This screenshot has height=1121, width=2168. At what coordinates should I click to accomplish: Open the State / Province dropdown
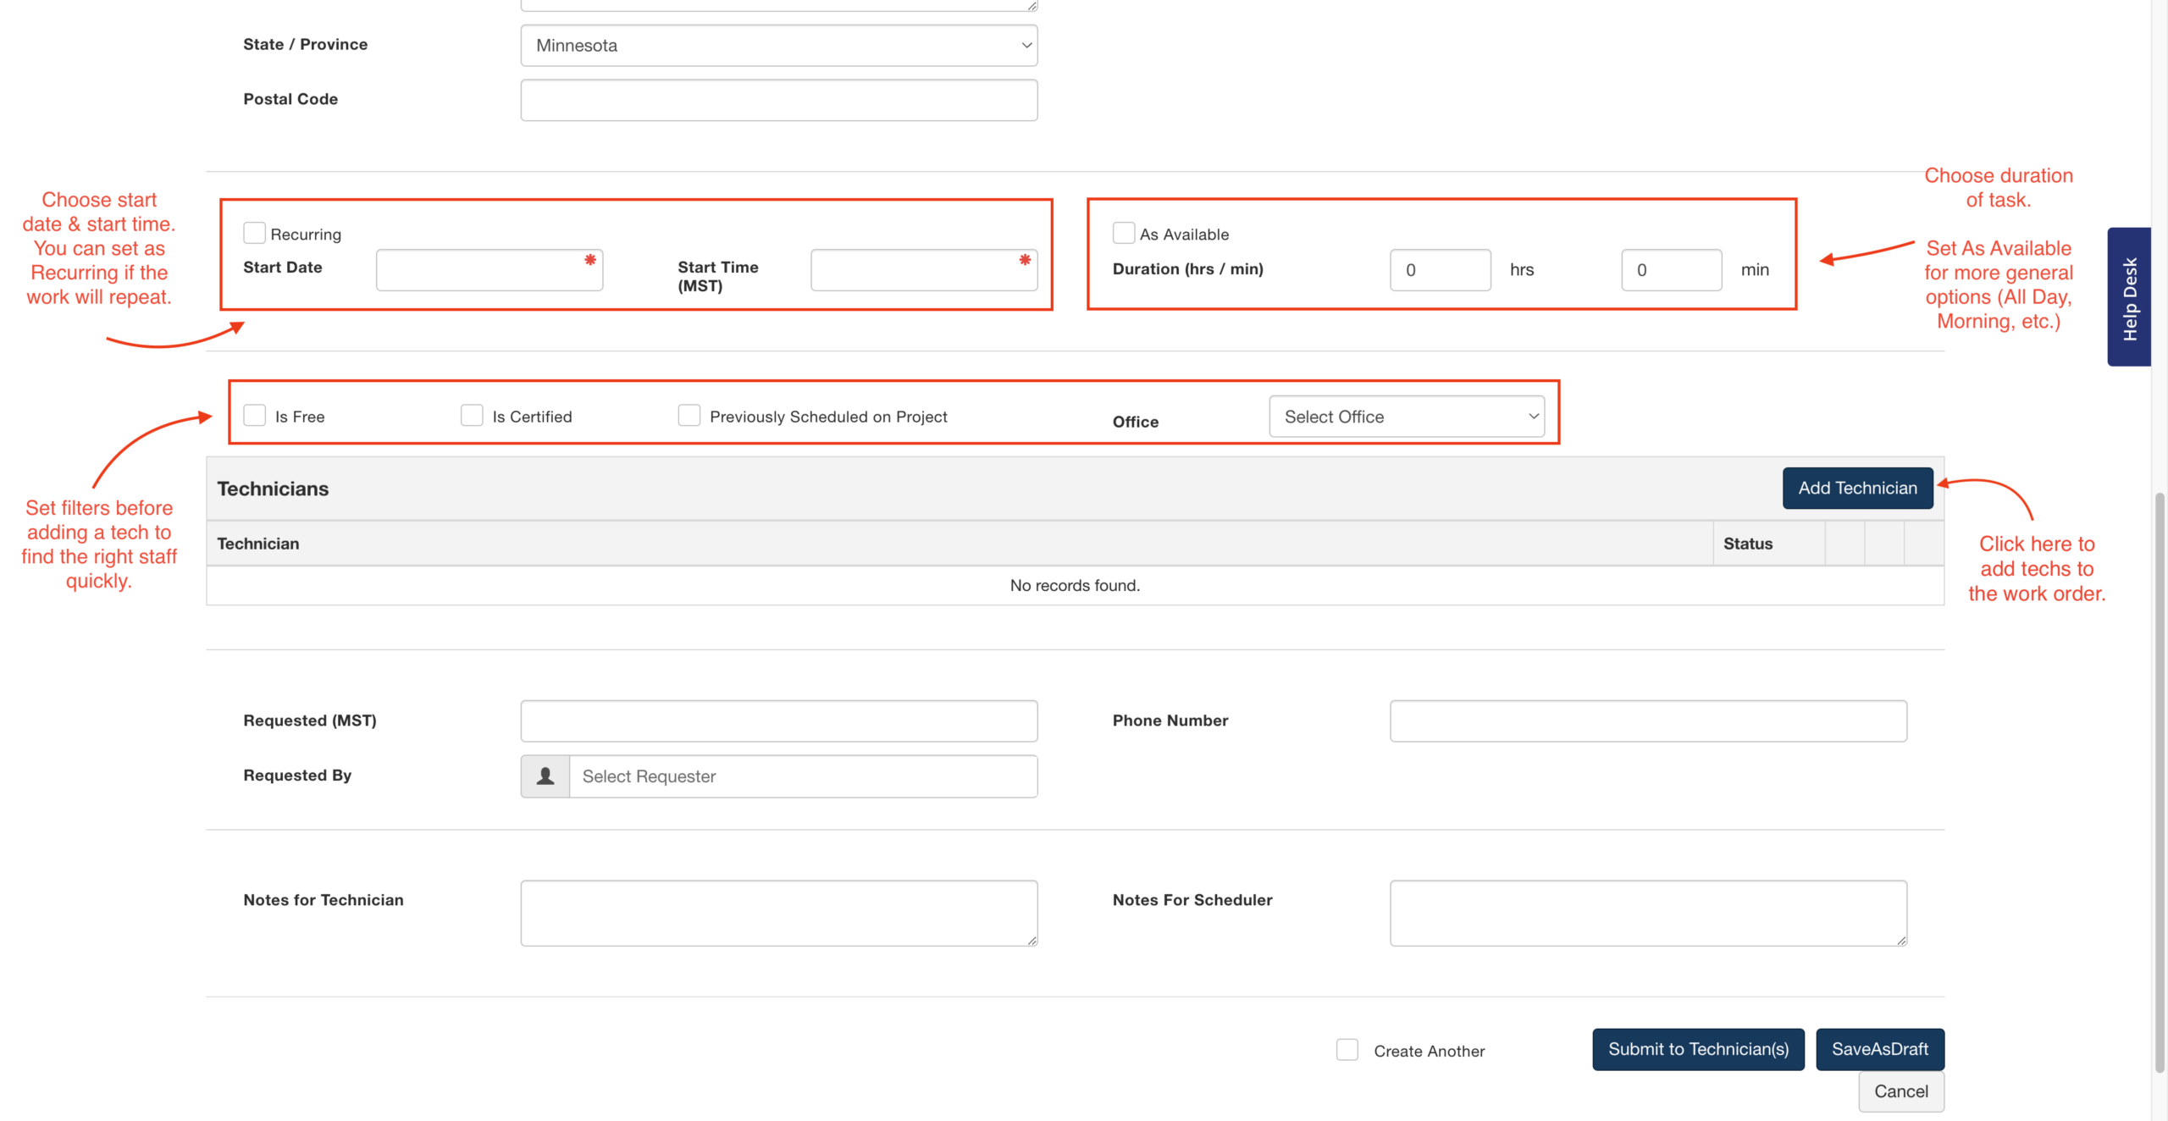(x=778, y=46)
